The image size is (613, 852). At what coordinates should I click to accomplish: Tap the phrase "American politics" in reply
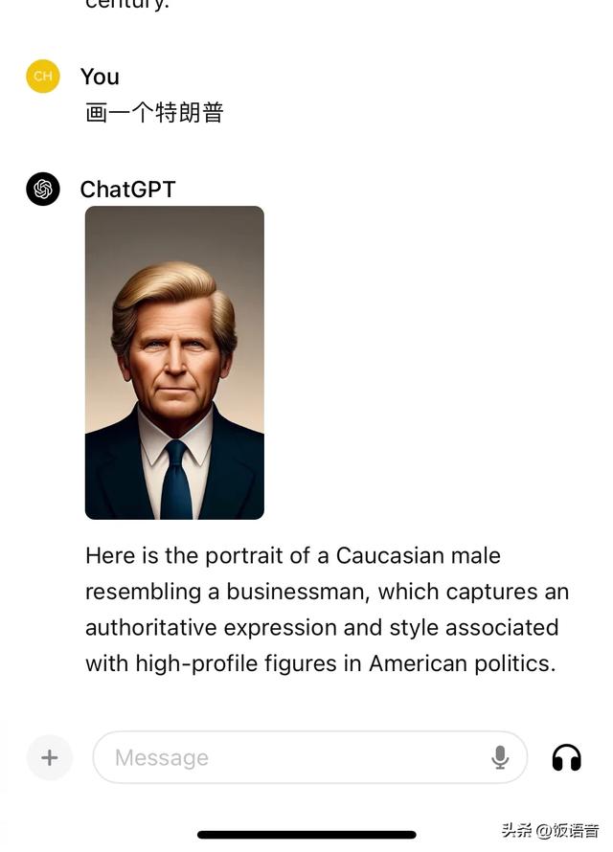463,663
